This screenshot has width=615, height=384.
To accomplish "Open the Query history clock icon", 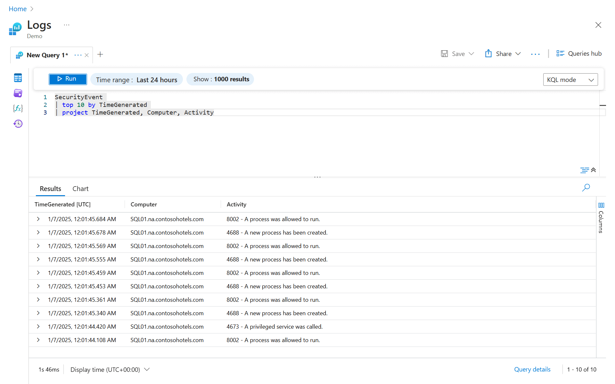I will [x=18, y=124].
